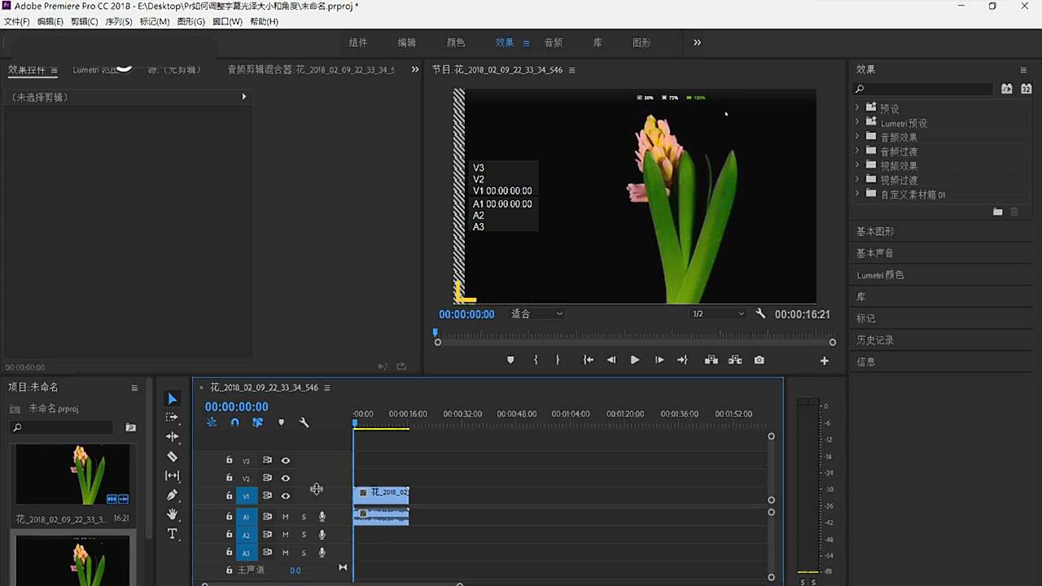1042x586 pixels.
Task: Switch to the 颜色 workspace tab
Action: pos(455,42)
